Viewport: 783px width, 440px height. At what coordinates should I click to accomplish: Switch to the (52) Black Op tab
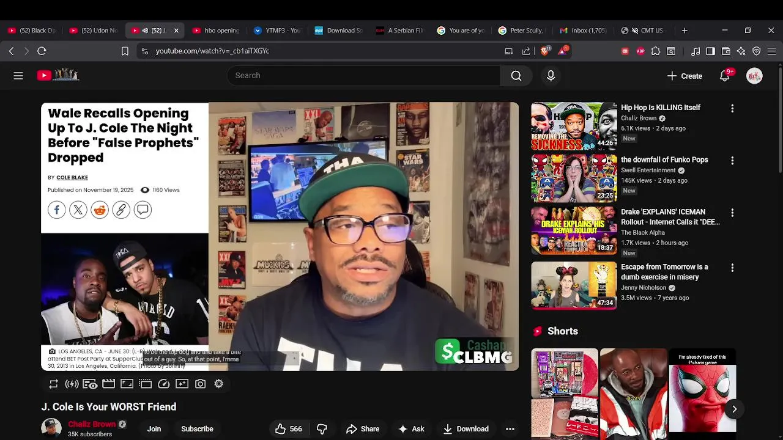tap(32, 31)
